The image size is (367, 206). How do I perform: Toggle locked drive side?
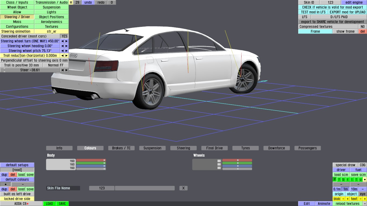coord(17,199)
